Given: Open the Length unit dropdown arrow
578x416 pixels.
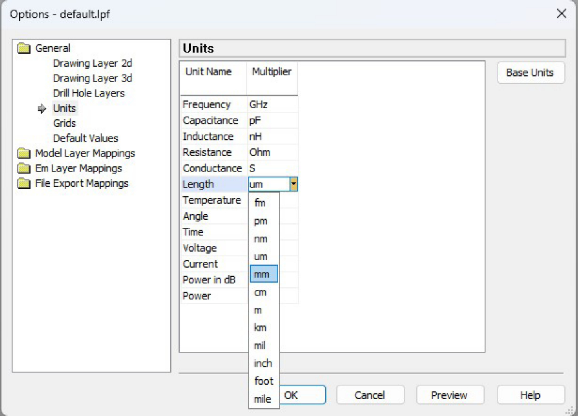Looking at the screenshot, I should coord(294,184).
